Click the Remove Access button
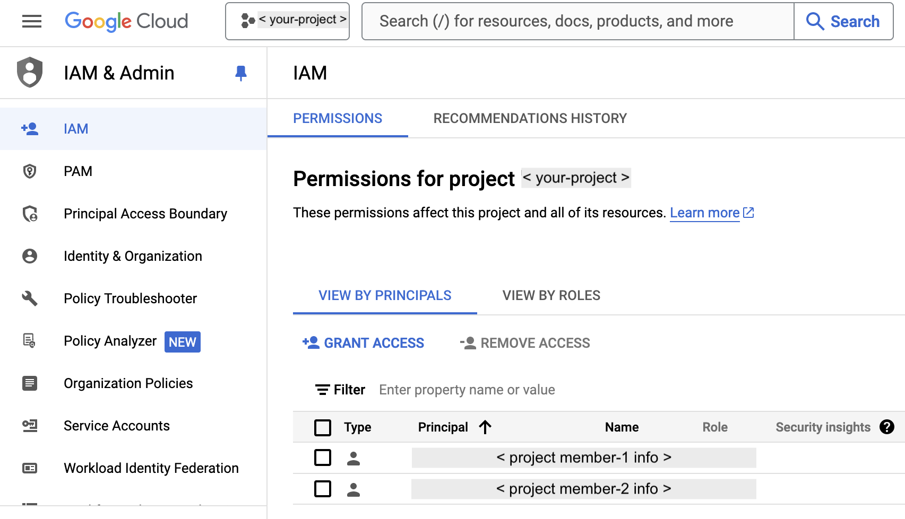905x519 pixels. point(525,343)
